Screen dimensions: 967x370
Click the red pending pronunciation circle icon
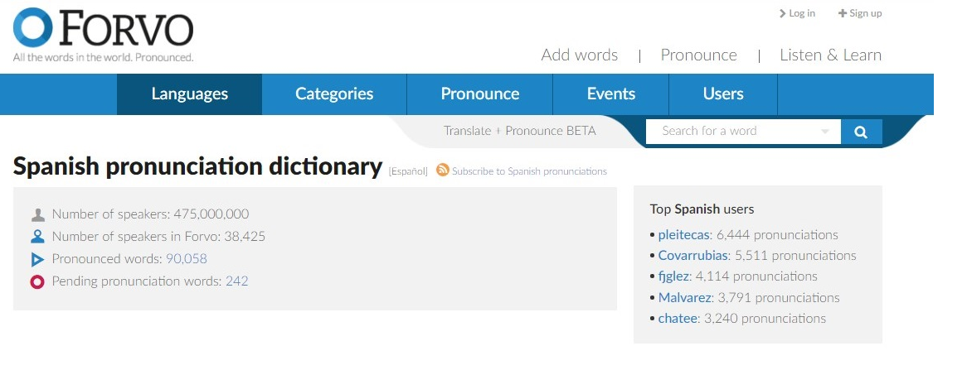tap(37, 282)
